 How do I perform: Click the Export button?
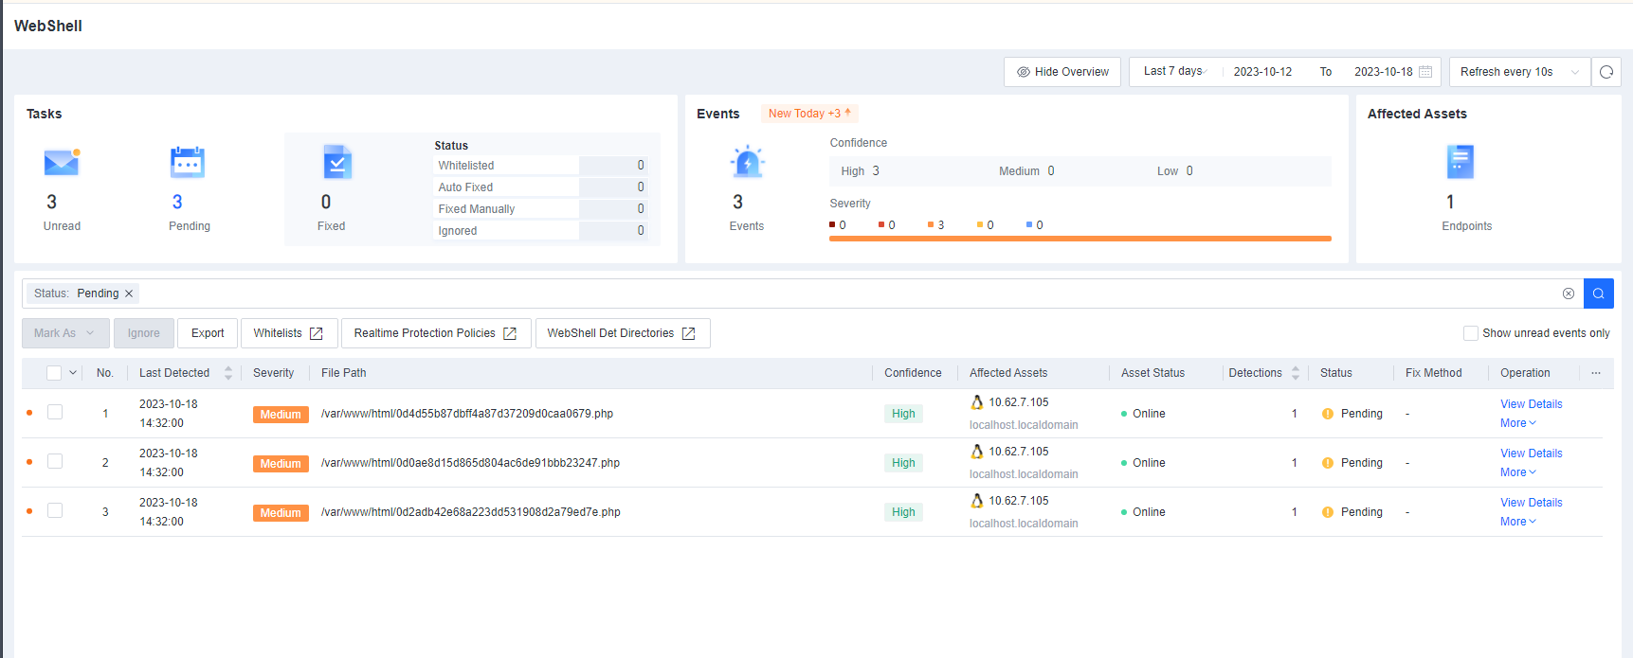click(x=208, y=333)
